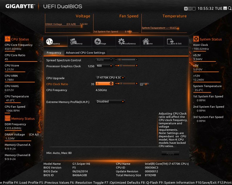Open the Frequency section icon
232x185 pixels.
pyautogui.click(x=49, y=42)
